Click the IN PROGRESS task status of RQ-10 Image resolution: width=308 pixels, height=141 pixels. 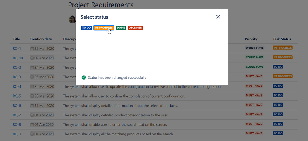tap(283, 57)
